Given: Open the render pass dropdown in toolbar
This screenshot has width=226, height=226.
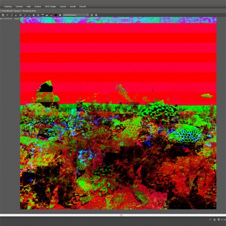Looking at the screenshot, I should (76, 15).
